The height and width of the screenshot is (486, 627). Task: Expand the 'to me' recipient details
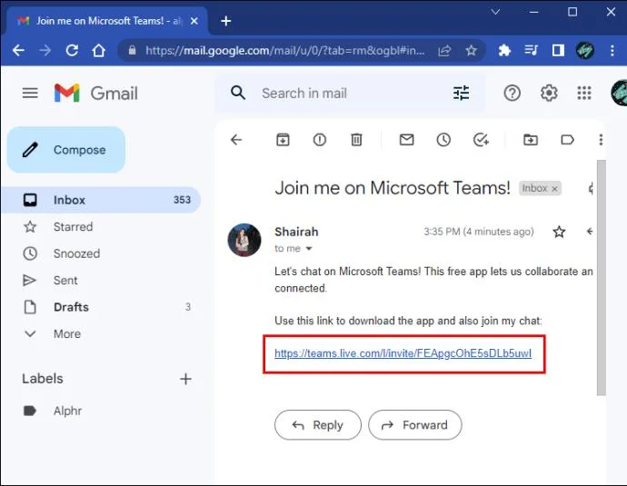pyautogui.click(x=309, y=249)
